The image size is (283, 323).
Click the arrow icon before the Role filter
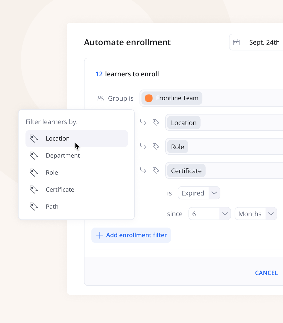pos(143,146)
